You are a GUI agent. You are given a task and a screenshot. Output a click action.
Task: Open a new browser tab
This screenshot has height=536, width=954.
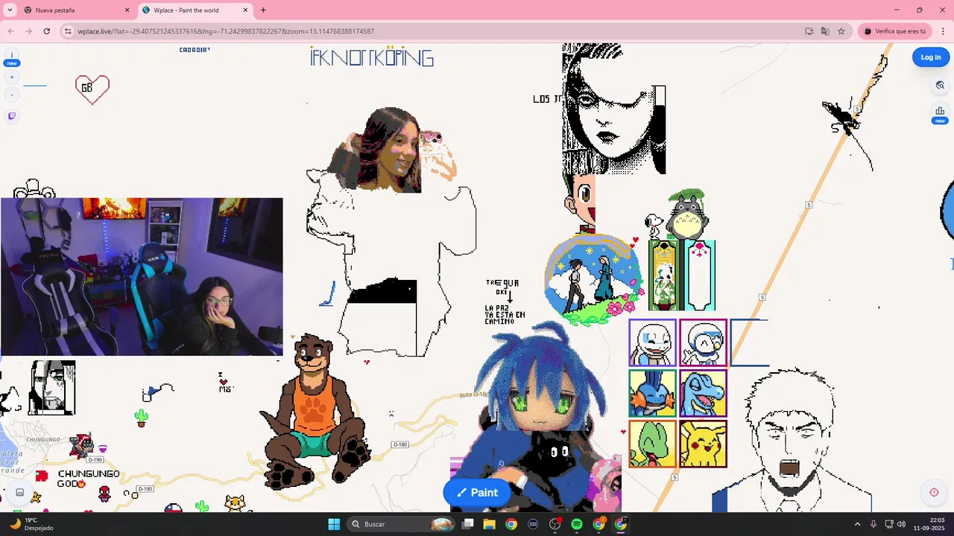click(263, 10)
